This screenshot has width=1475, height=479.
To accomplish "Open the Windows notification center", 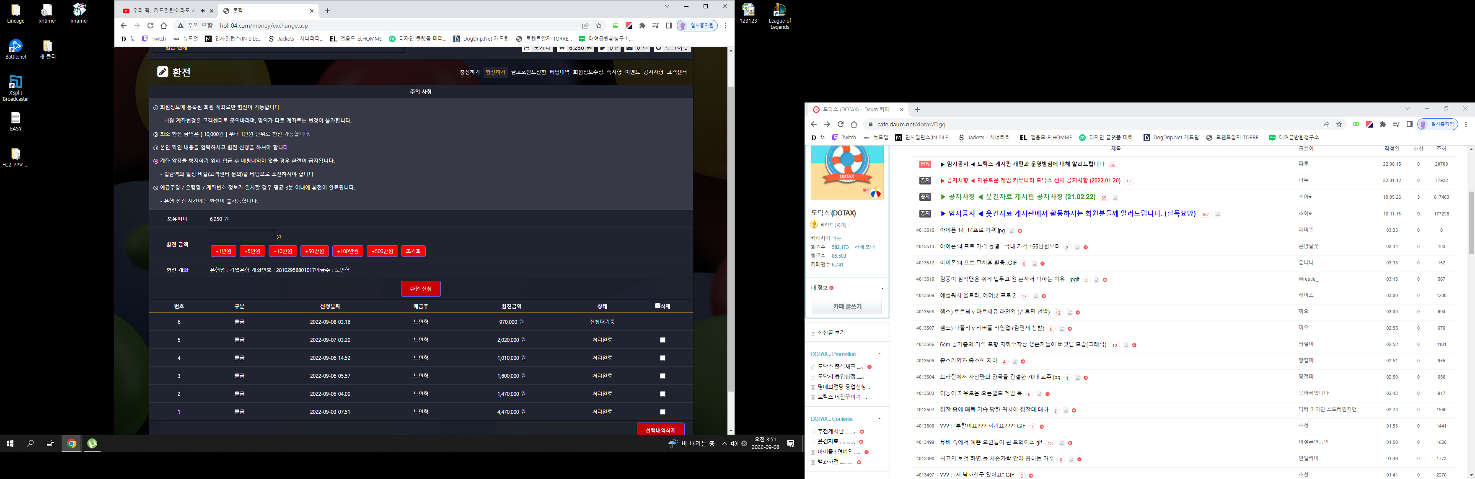I will point(791,443).
